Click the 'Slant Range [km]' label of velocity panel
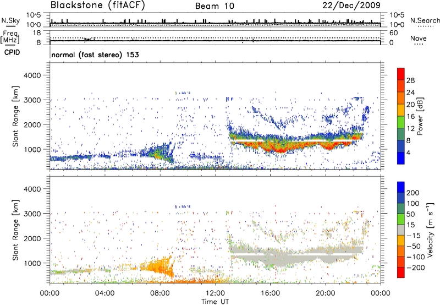This screenshot has width=440, height=305. pos(15,230)
